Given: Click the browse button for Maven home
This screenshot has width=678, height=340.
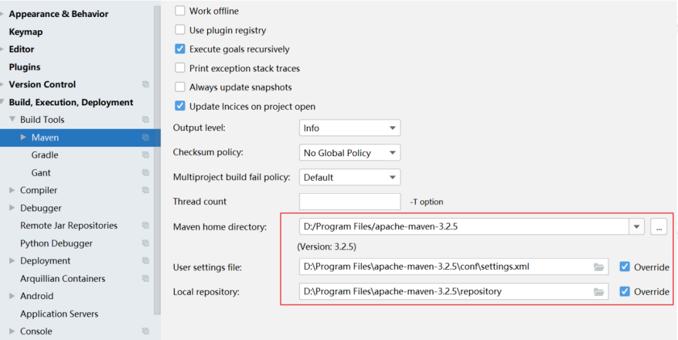Looking at the screenshot, I should (x=659, y=227).
